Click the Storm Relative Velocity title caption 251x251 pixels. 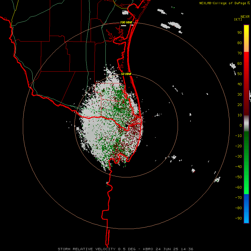click(125, 249)
